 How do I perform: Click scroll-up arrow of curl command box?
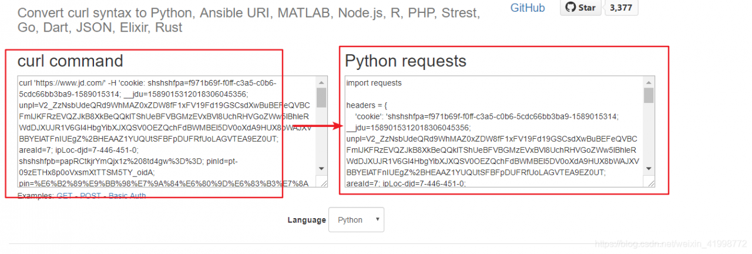tap(321, 82)
